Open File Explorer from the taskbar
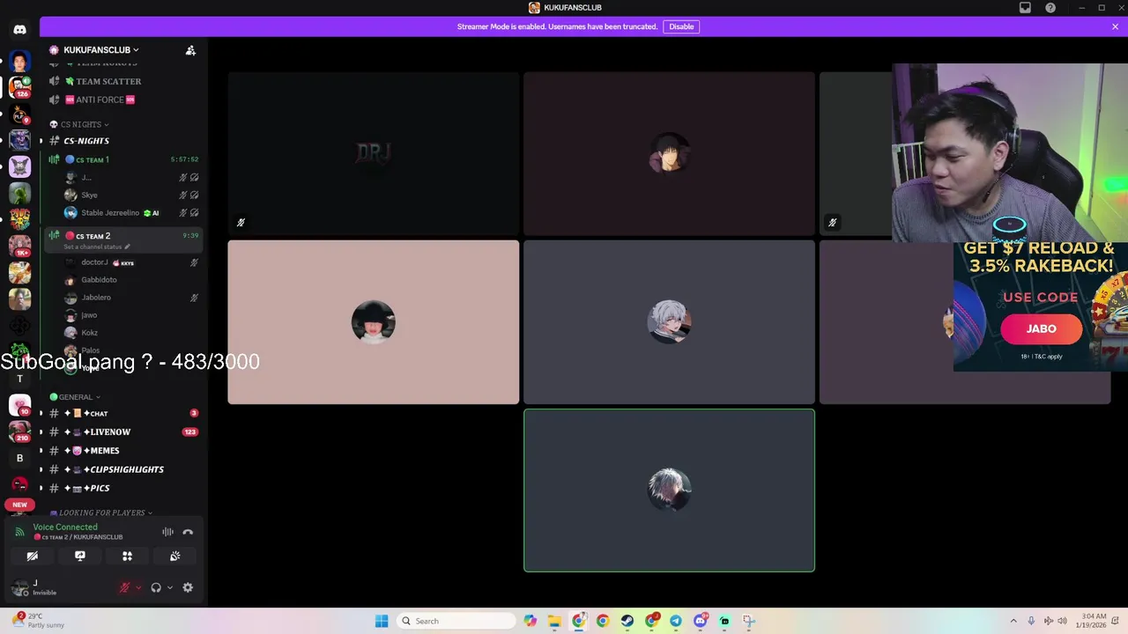Screen dimensions: 1128x634 pos(554,621)
